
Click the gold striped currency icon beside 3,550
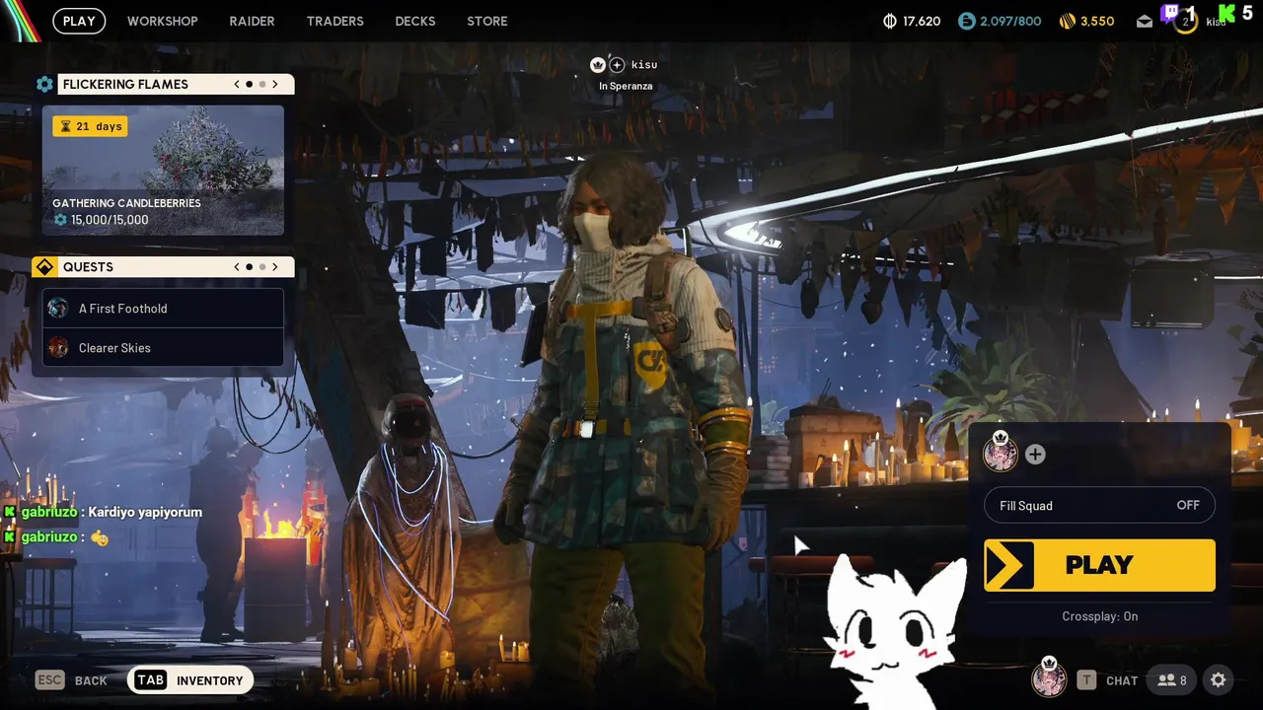point(1067,21)
